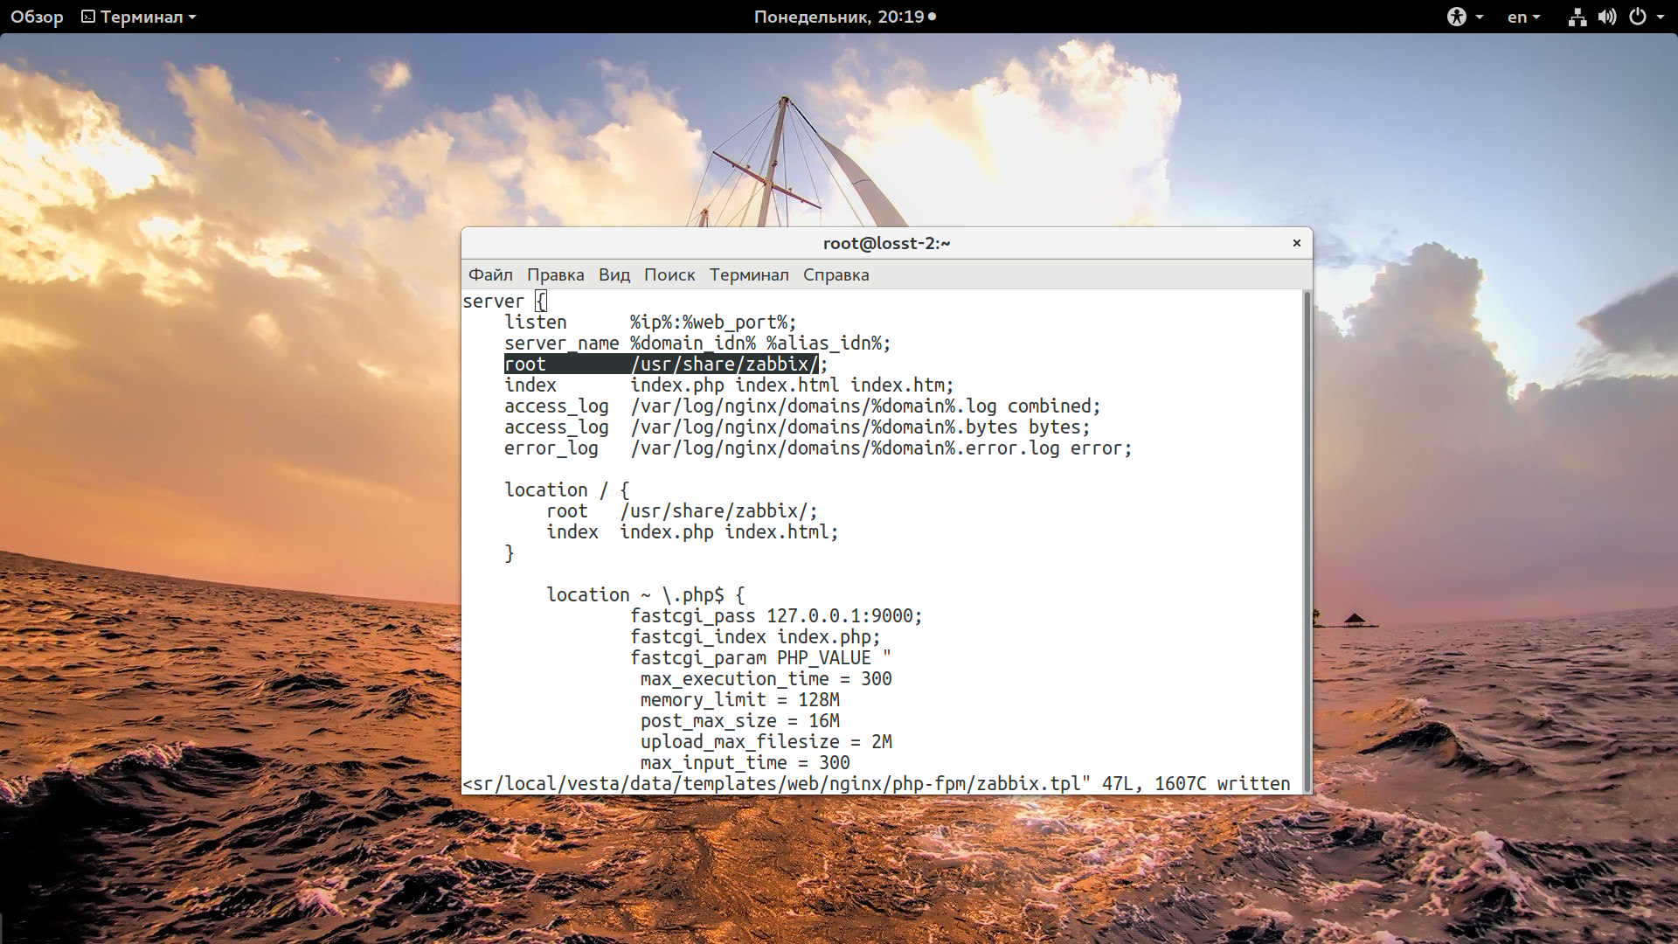This screenshot has height=944, width=1678.
Task: Expand the system menu arrow at far right
Action: tap(1661, 17)
